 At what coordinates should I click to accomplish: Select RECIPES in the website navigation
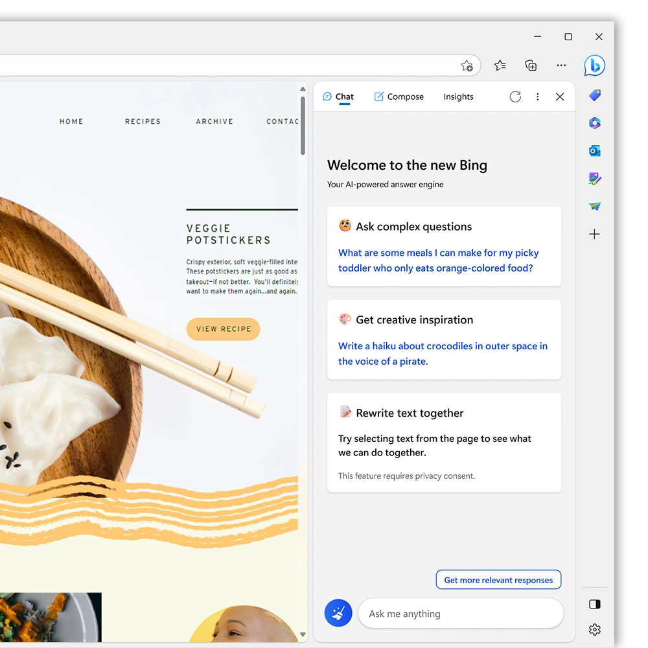143,121
